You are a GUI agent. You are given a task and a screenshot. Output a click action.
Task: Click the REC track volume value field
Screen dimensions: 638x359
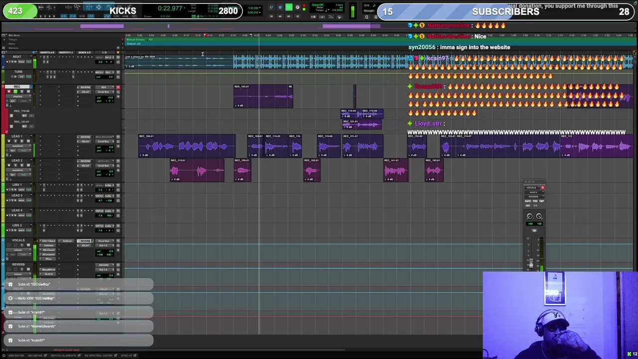(105, 98)
